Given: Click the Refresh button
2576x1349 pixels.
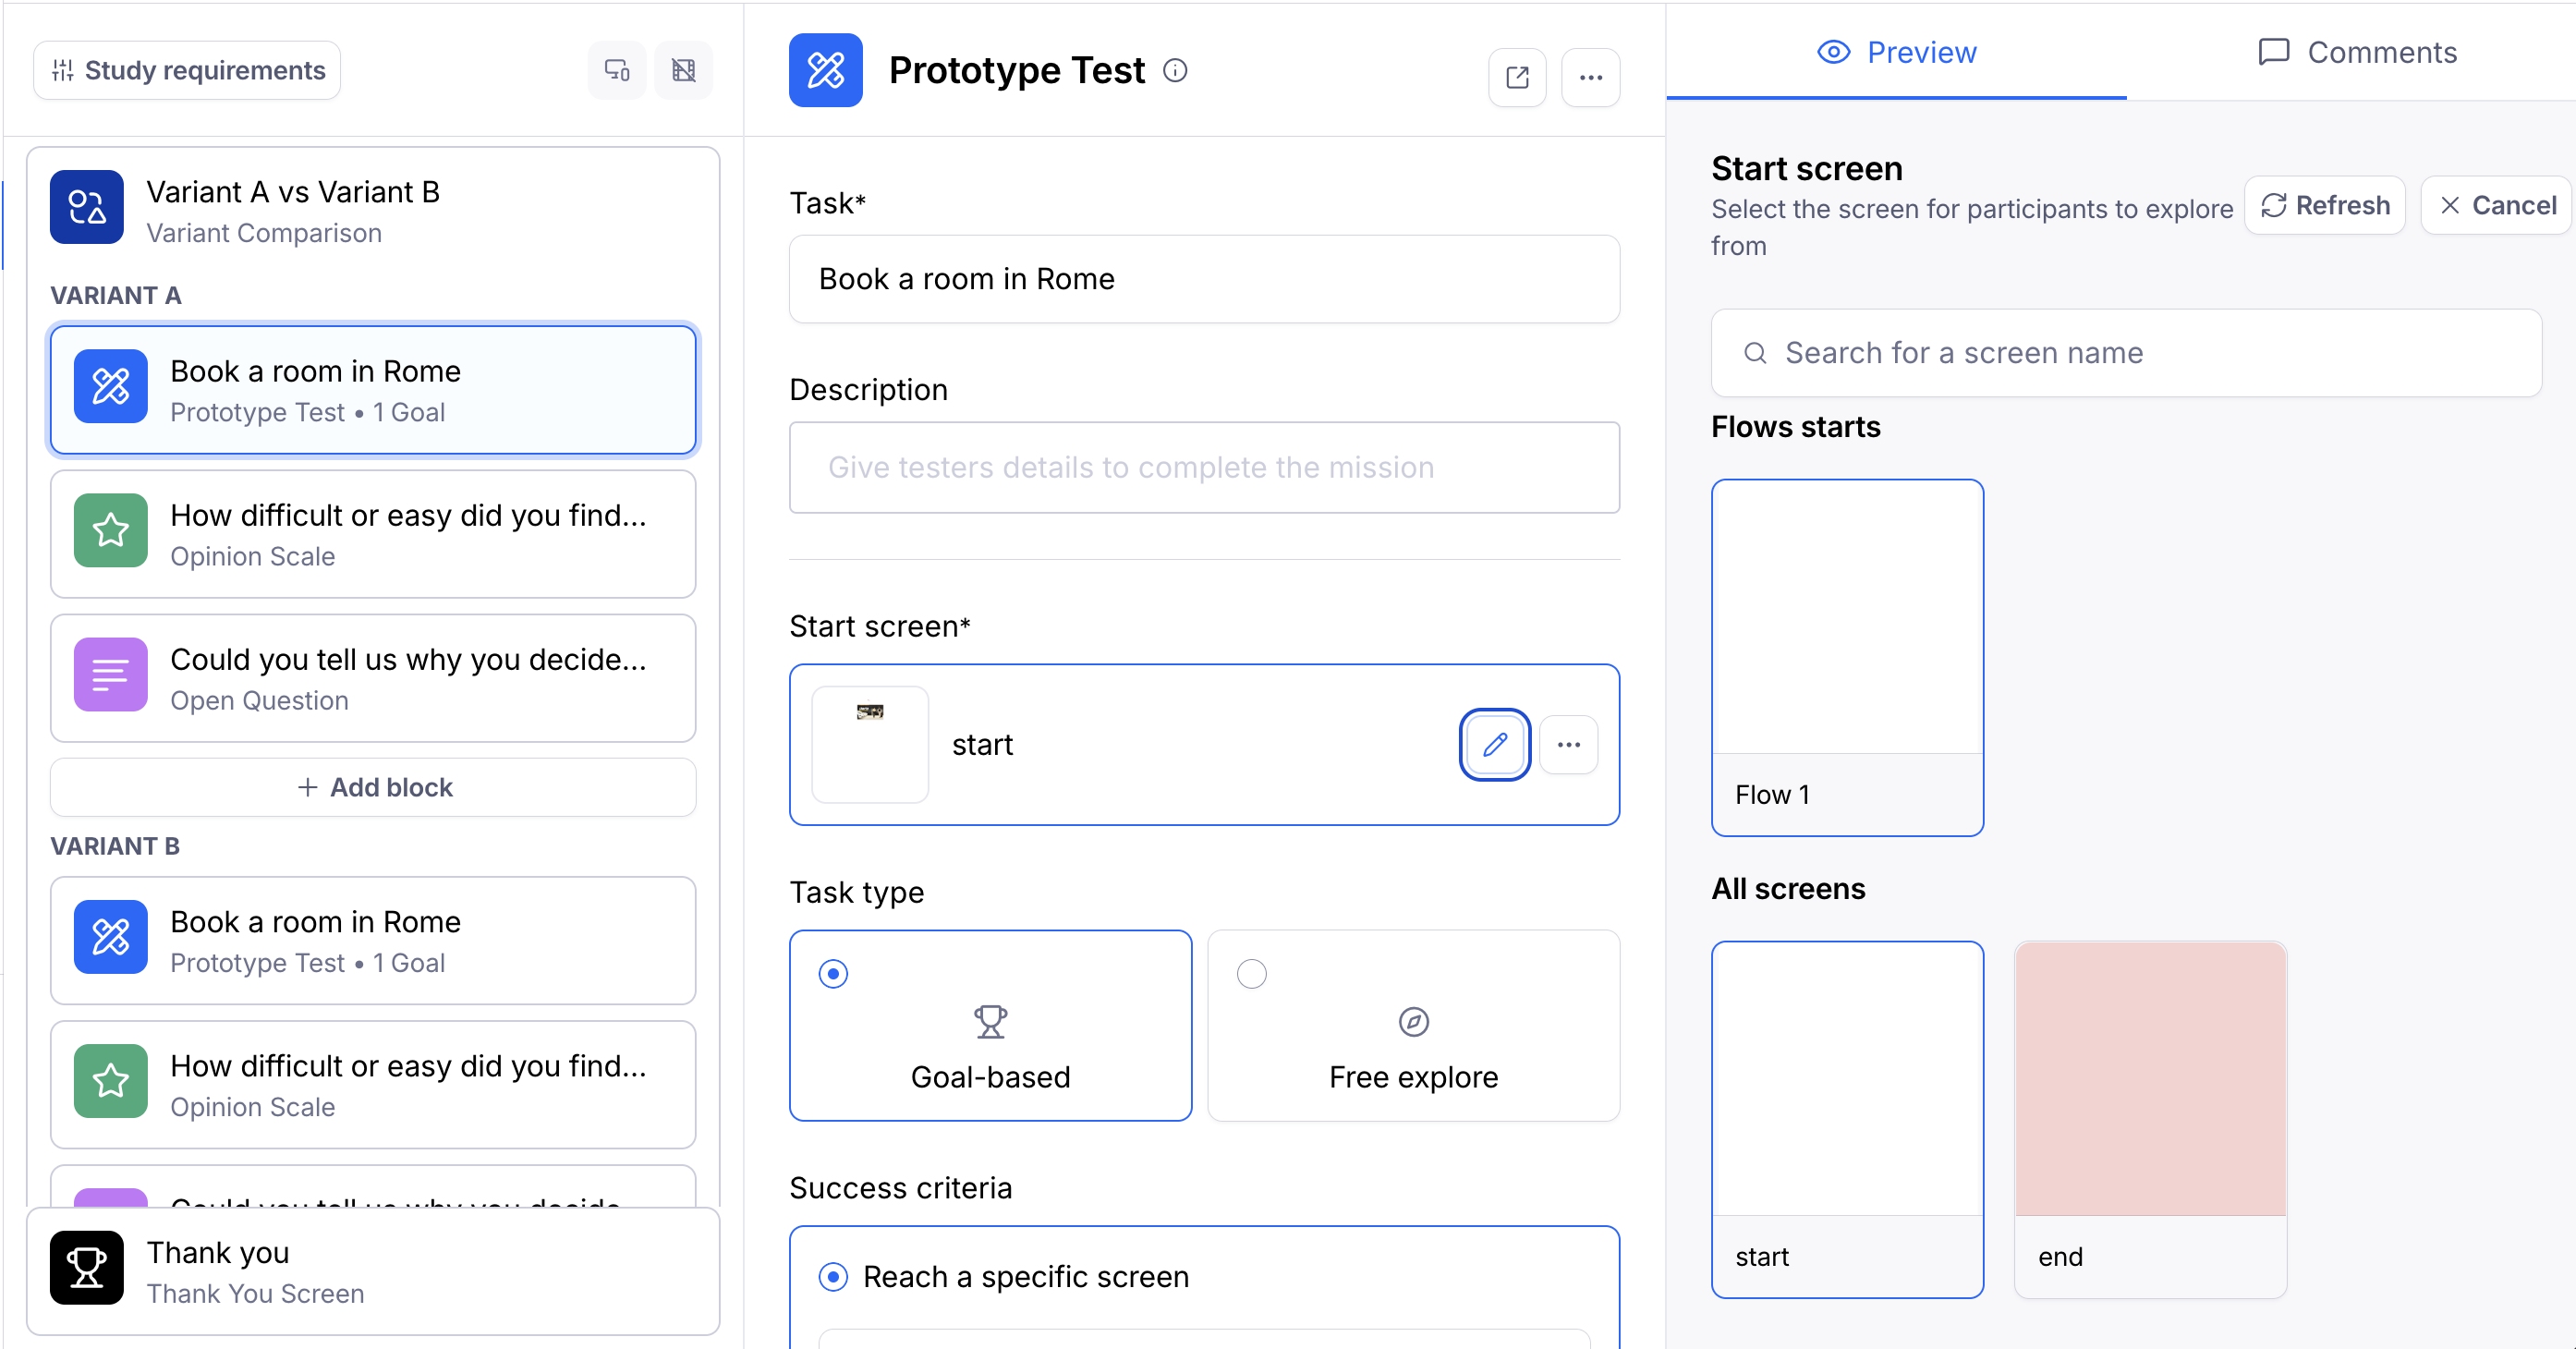Looking at the screenshot, I should [2324, 205].
